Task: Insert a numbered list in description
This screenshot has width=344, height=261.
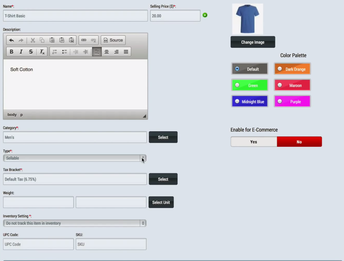Action: pyautogui.click(x=55, y=52)
